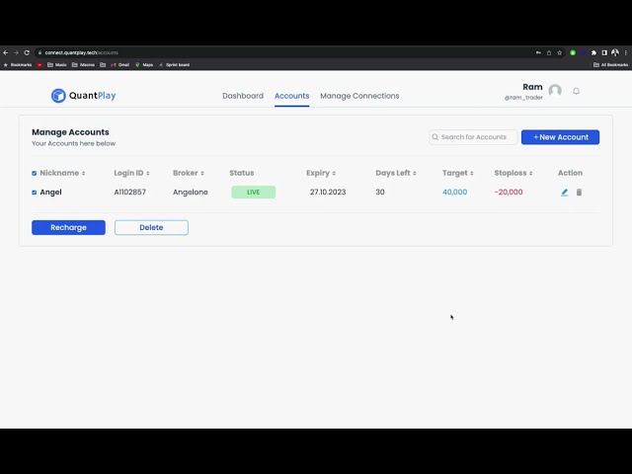Open the extensions puzzle icon

[x=593, y=52]
